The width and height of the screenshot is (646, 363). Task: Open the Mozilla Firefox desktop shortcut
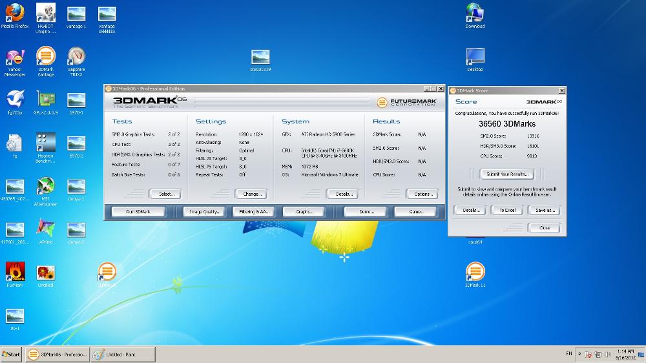point(15,17)
